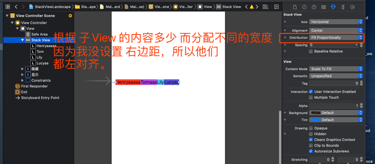Jump to previous issue arrow
This screenshot has width=375, height=164.
[x=246, y=7]
